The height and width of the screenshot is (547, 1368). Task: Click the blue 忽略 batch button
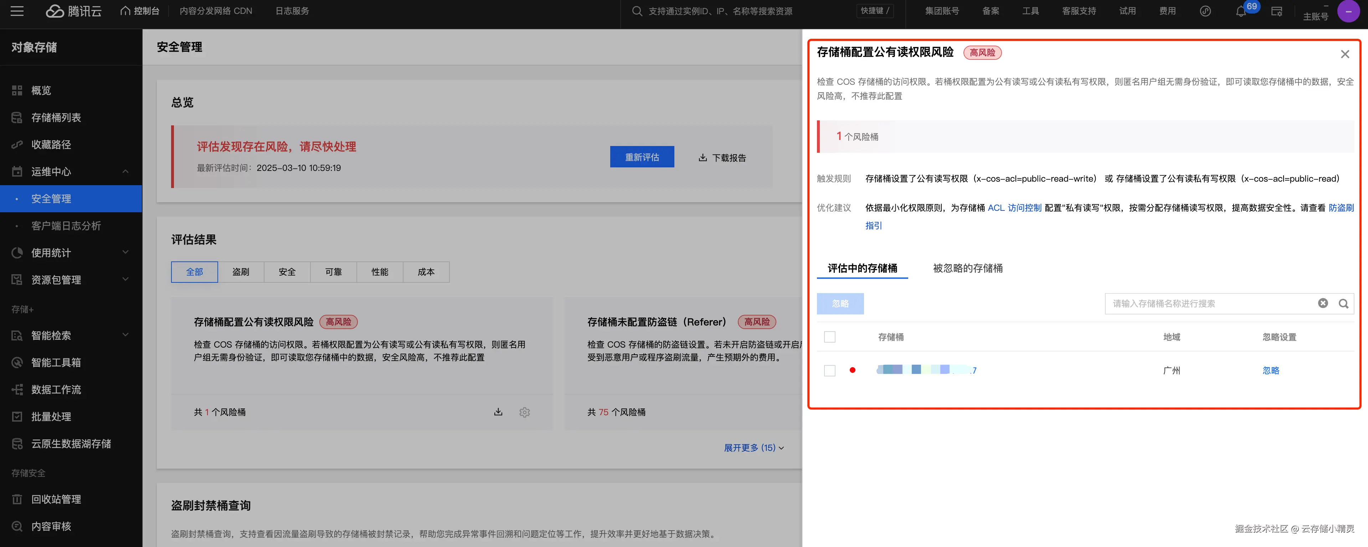[840, 304]
